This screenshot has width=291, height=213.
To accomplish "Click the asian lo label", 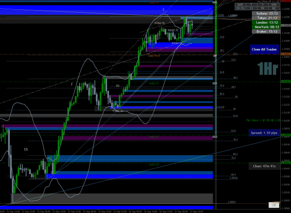I will tap(176, 43).
